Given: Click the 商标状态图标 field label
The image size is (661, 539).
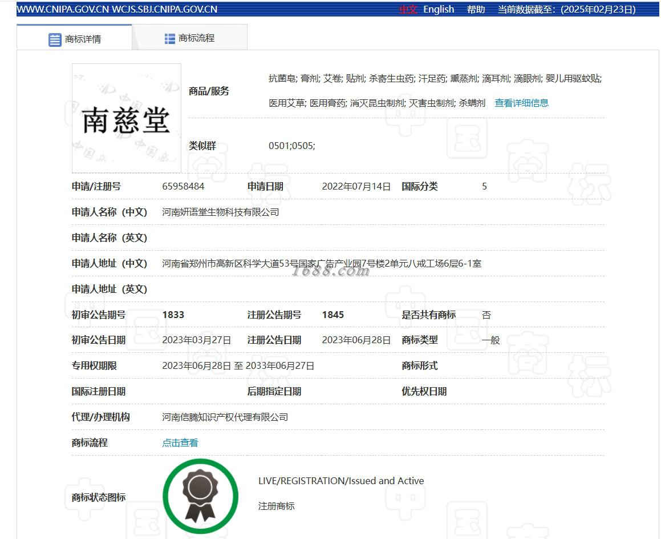Looking at the screenshot, I should (99, 498).
